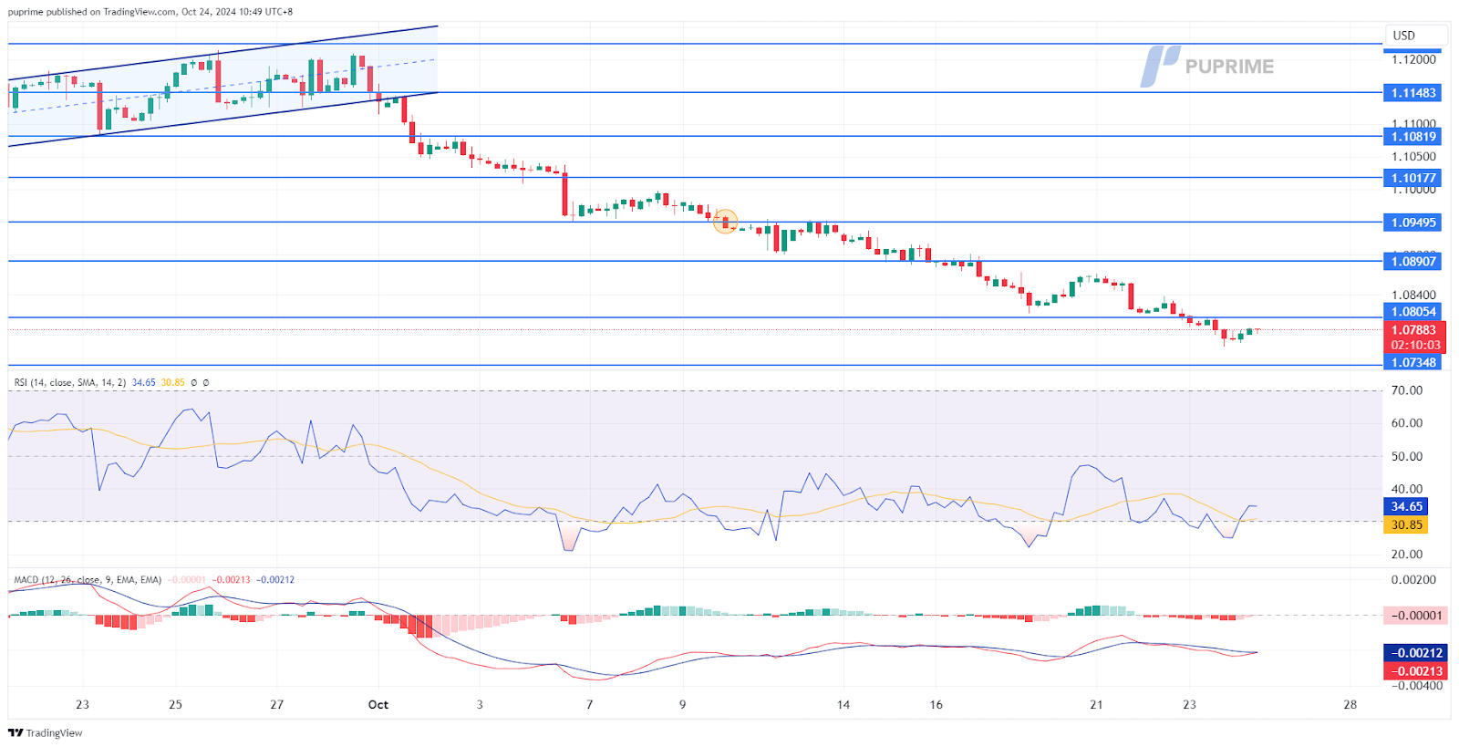Click the date 21 on time axis
This screenshot has height=747, width=1459.
(1096, 705)
